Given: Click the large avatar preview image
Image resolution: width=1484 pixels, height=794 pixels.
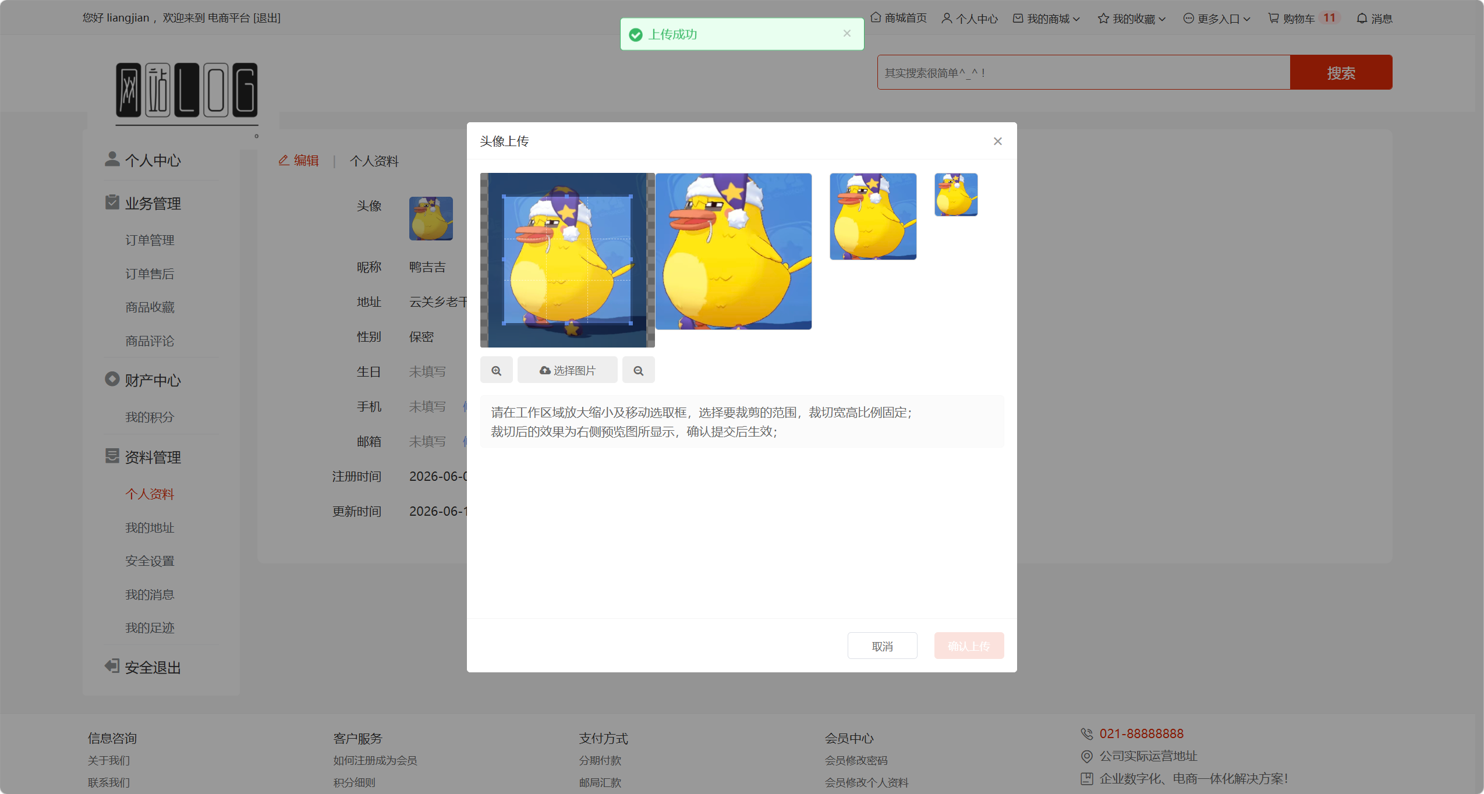Looking at the screenshot, I should coord(733,251).
